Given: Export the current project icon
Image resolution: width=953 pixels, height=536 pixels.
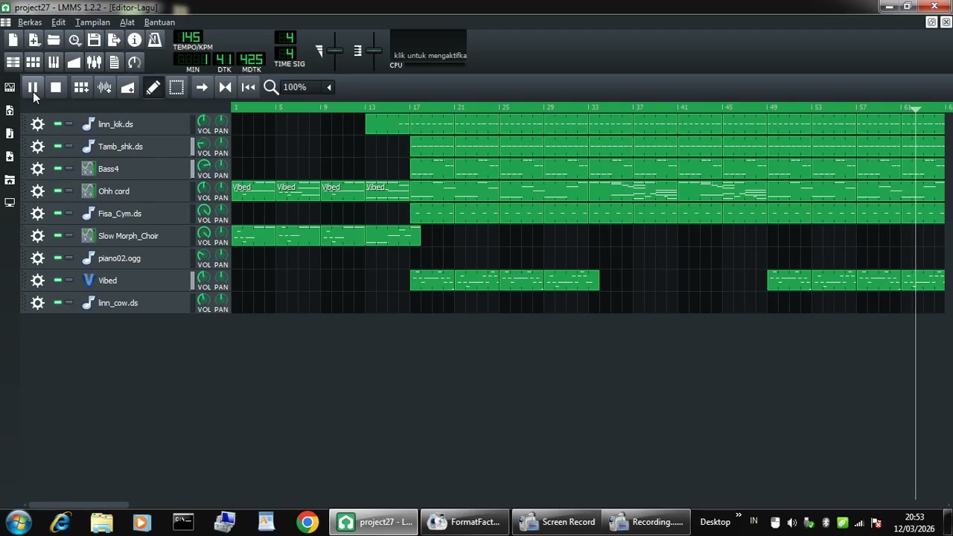Looking at the screenshot, I should [114, 40].
